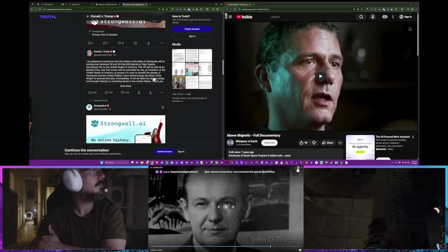Subscribe to Whispers of Earth

coord(269,143)
